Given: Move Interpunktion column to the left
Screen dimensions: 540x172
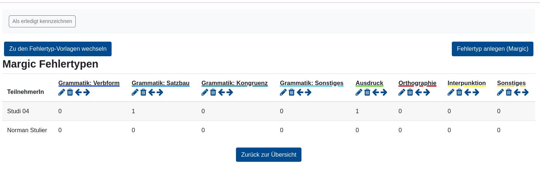Looking at the screenshot, I should (468, 92).
